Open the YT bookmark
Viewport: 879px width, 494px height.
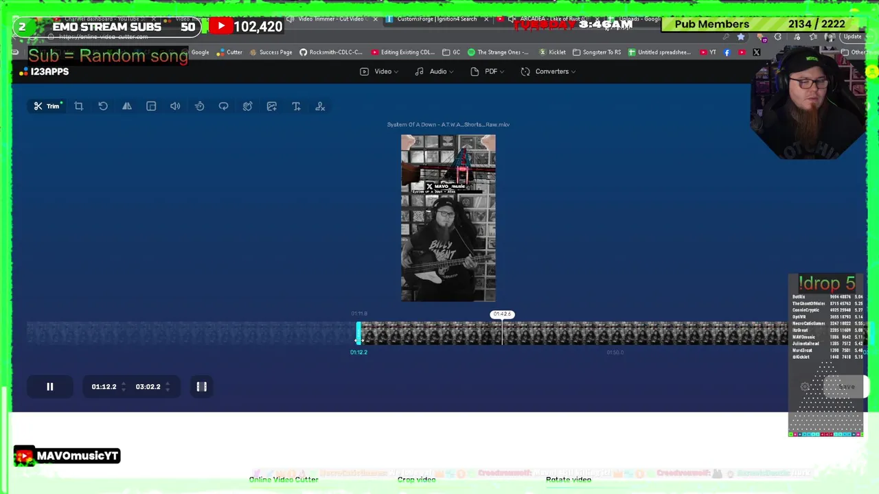coord(708,52)
